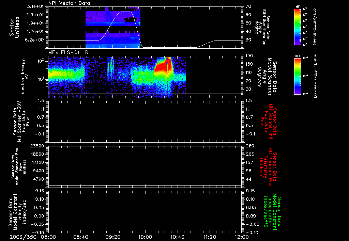Select the "NPI Vector Data" panel title

coord(69,3)
